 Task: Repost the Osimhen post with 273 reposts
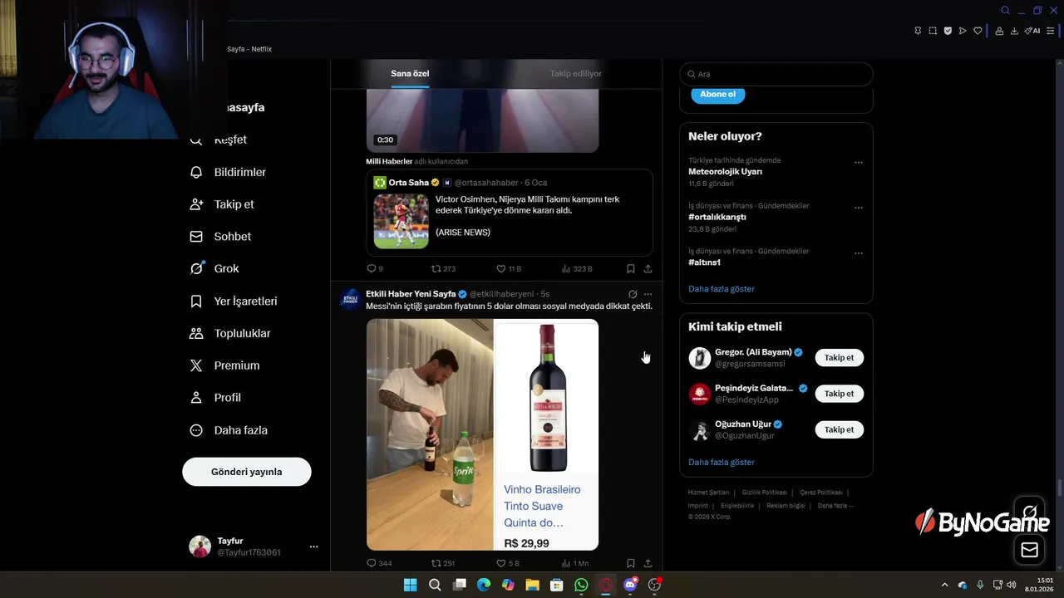[x=443, y=269]
